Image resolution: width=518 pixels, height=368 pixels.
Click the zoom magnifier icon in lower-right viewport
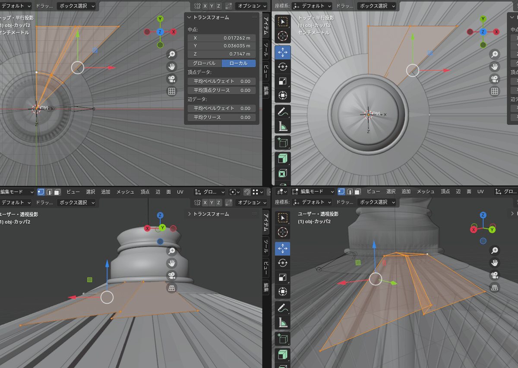click(495, 251)
